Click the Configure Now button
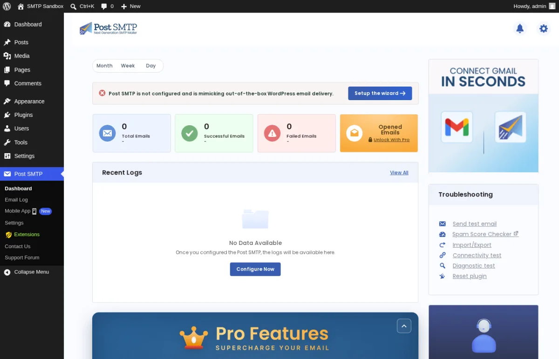Viewport: 559px width, 359px height. [255, 269]
